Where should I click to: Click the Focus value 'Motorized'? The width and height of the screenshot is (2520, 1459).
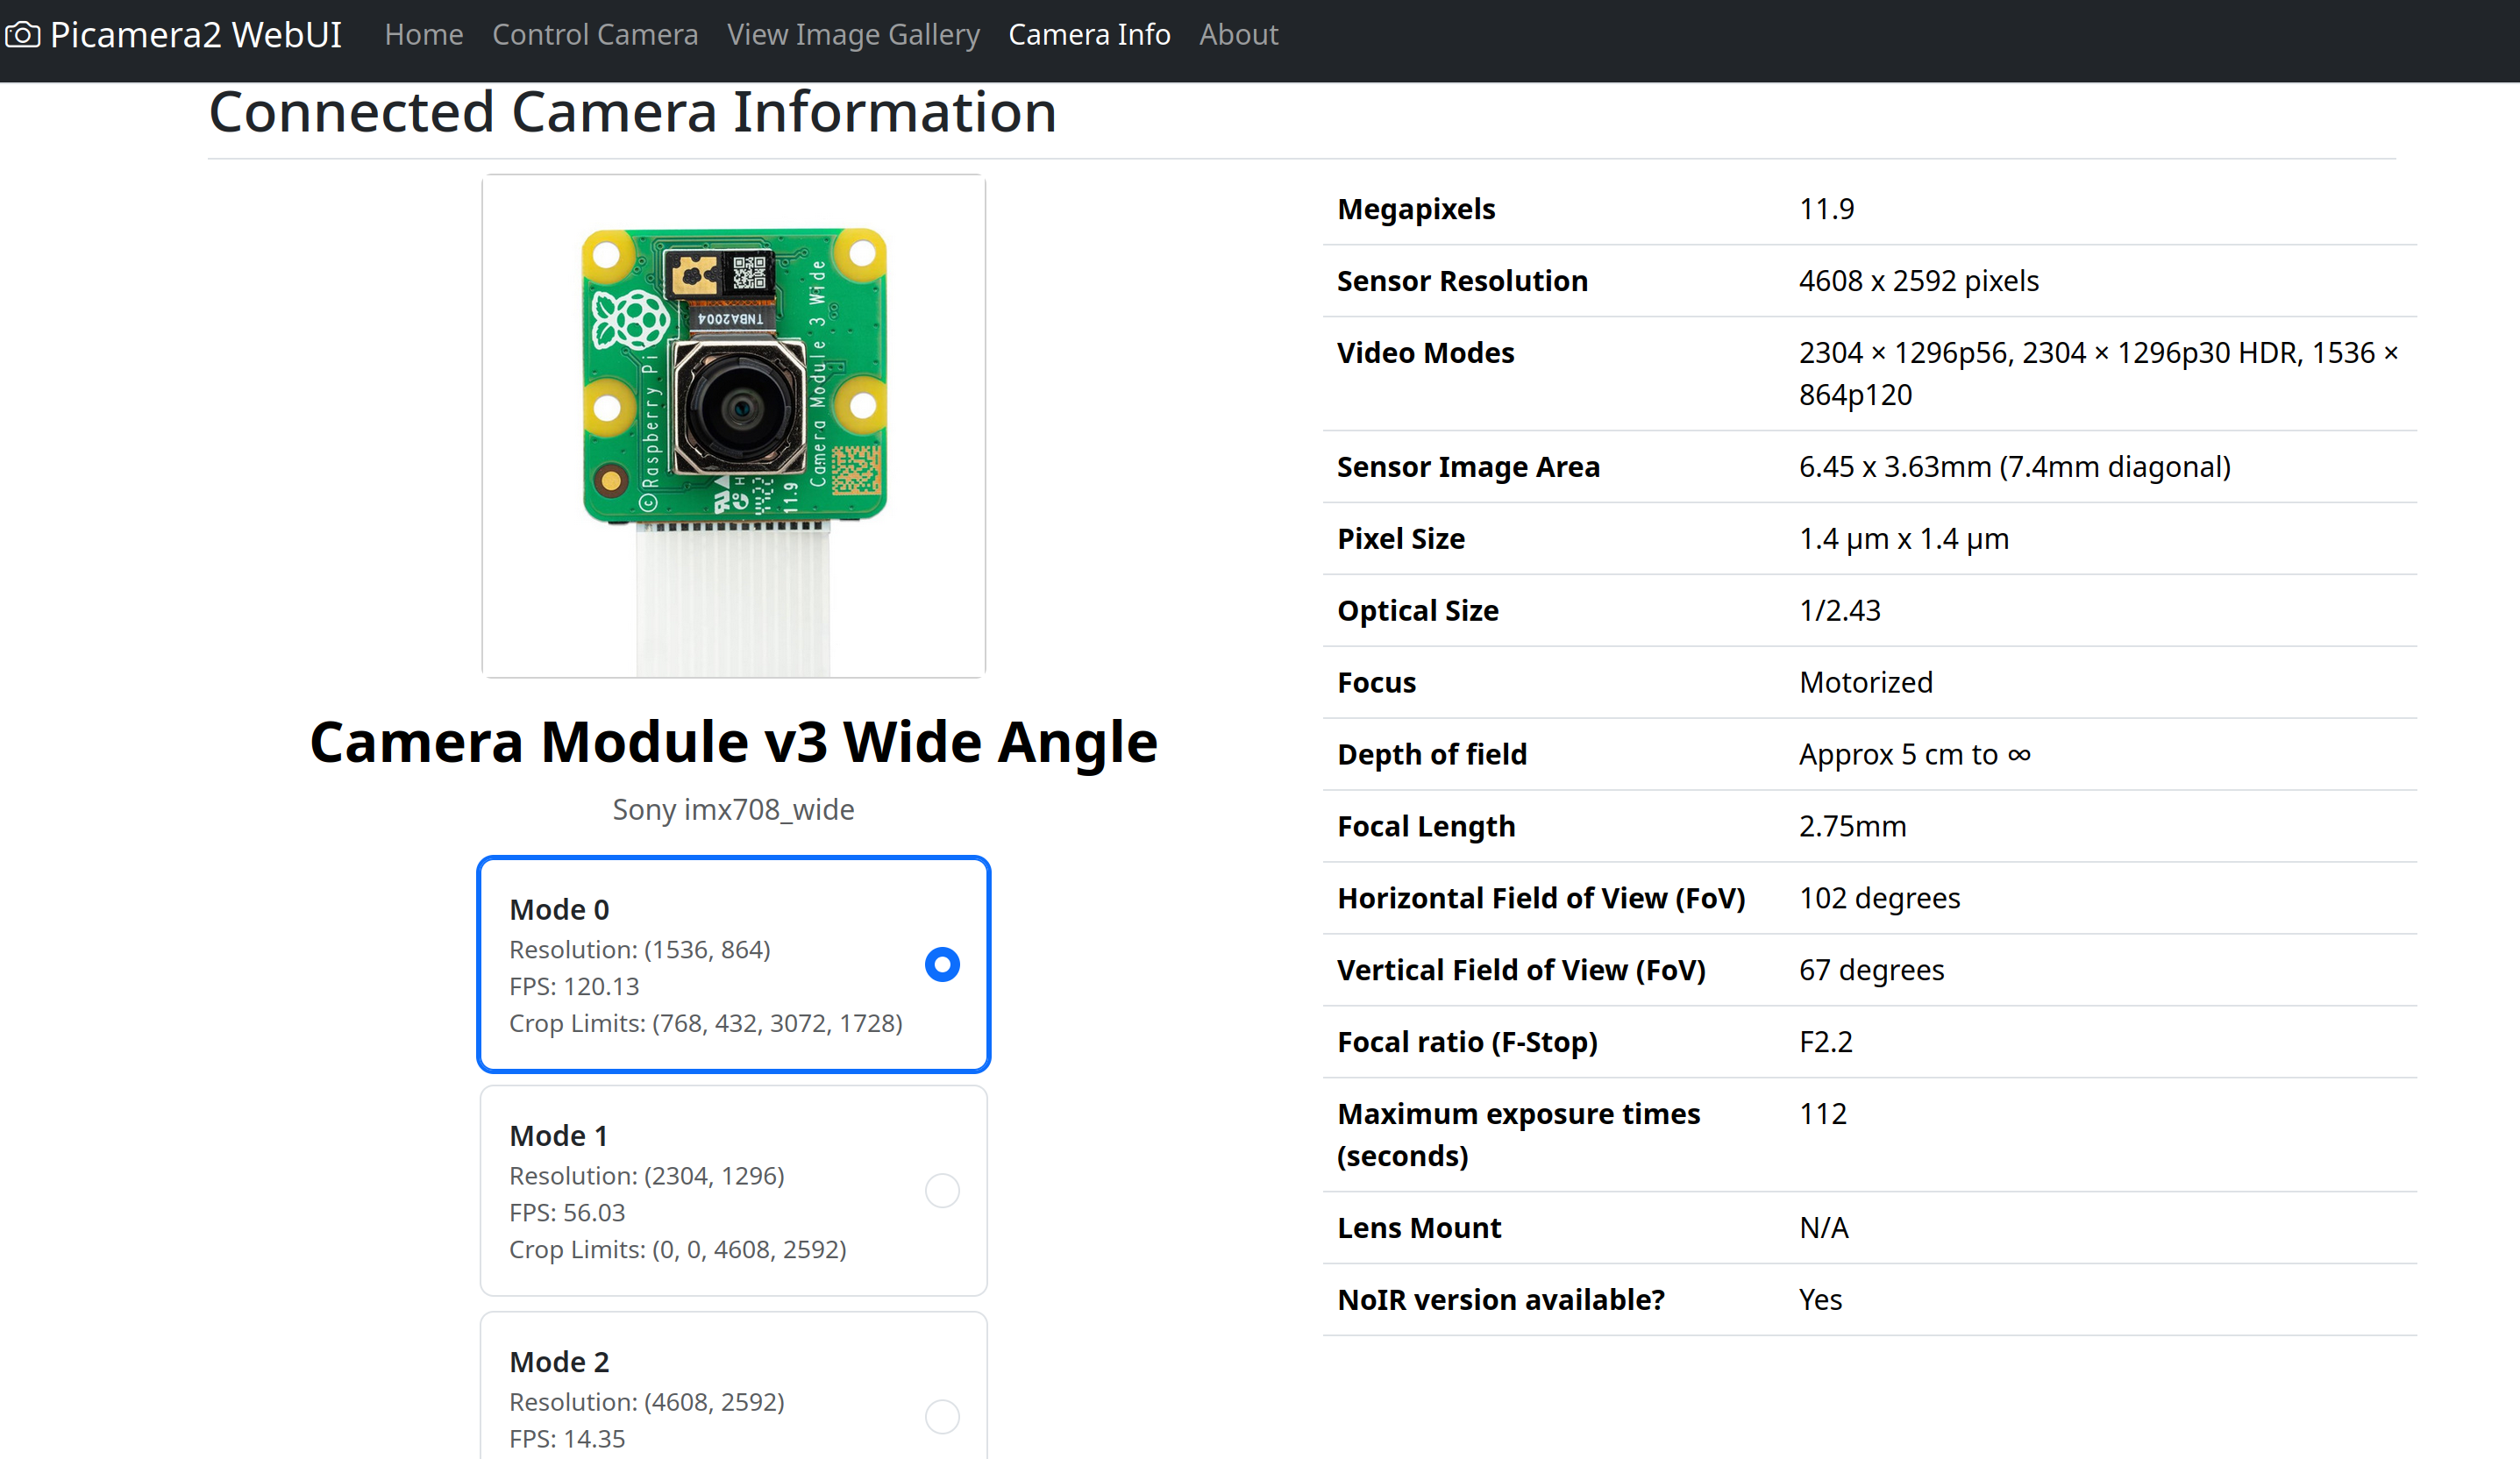click(x=1865, y=682)
